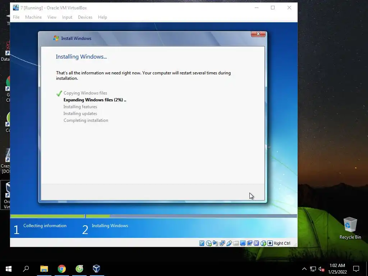Click the Right Ctrl host key label
Screen dimensions: 368x276
point(282,243)
